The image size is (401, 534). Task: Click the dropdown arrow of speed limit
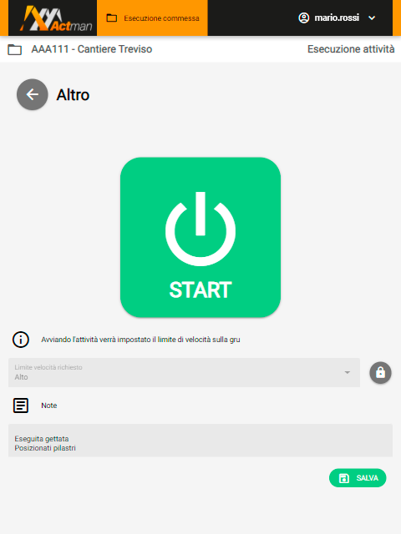point(348,373)
